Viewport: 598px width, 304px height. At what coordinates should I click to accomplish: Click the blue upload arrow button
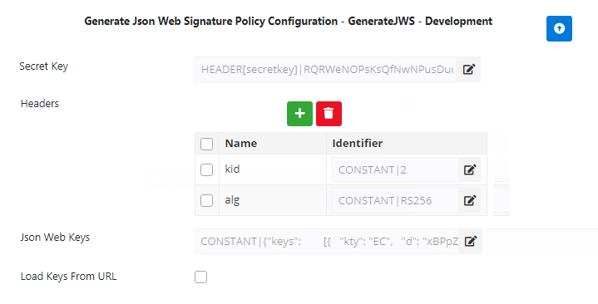click(x=559, y=28)
